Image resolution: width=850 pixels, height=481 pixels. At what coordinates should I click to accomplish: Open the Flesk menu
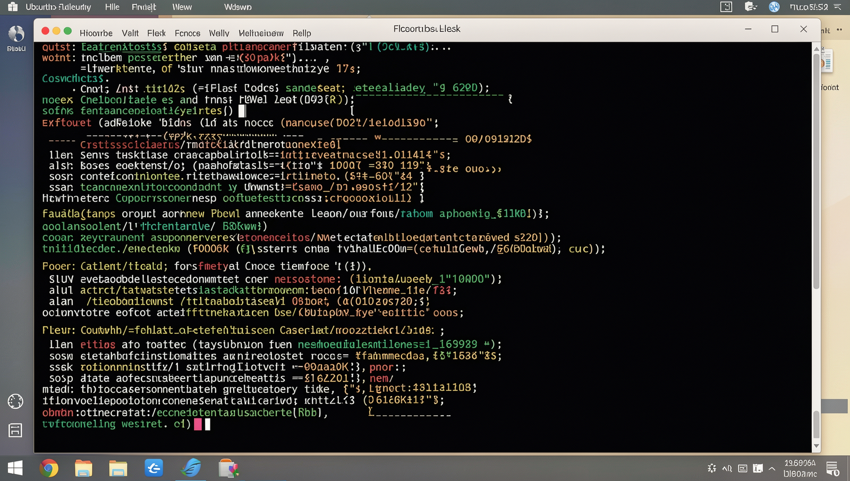point(156,33)
